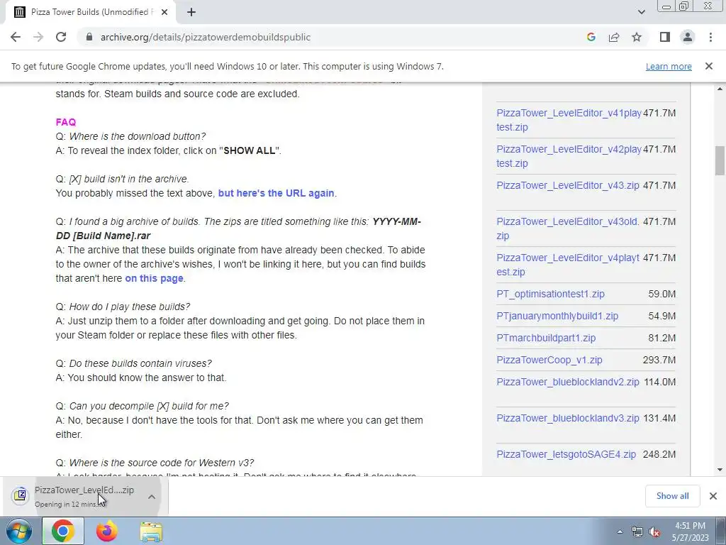
Task: Download PizzaTower_blueblocklandv2.zip
Action: (x=568, y=382)
